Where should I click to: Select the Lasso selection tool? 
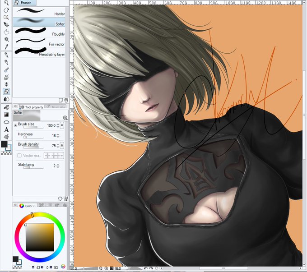[6, 32]
